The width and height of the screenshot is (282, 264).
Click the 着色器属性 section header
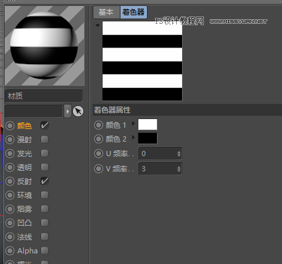tap(187, 110)
